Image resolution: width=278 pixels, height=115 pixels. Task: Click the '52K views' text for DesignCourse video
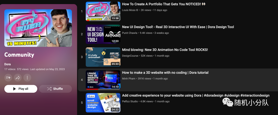147,56
